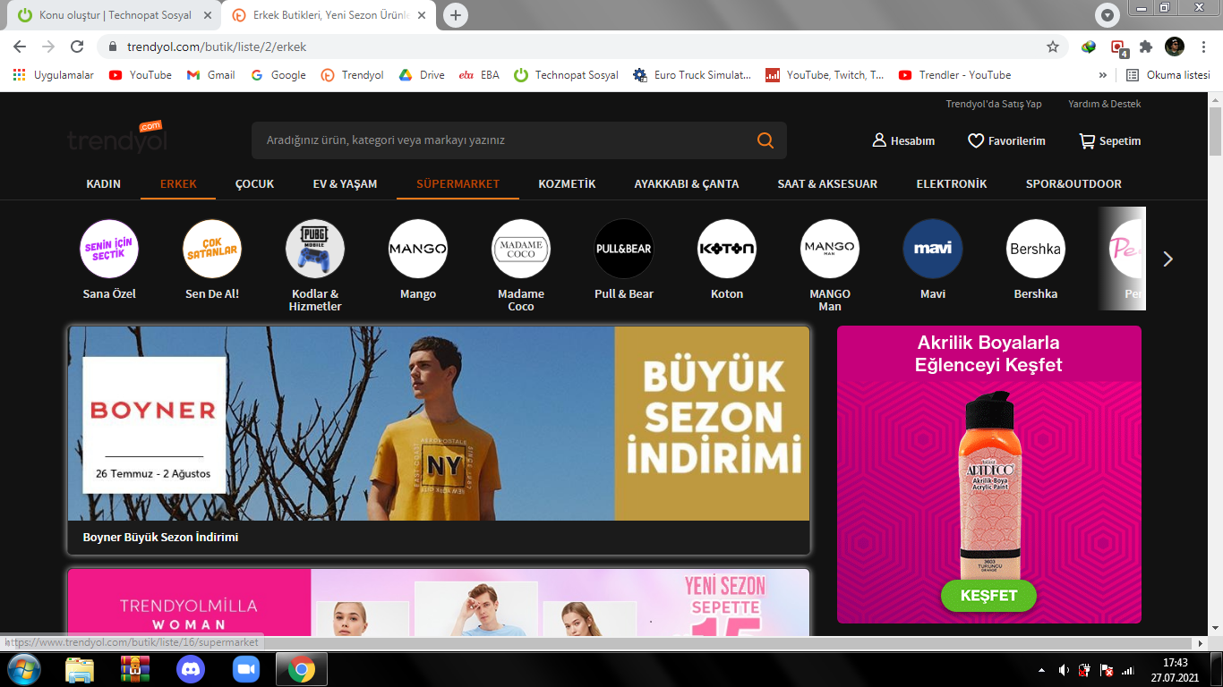Screen dimensions: 1223x687
Task: Open the Sepetim shopping cart
Action: (x=1110, y=140)
